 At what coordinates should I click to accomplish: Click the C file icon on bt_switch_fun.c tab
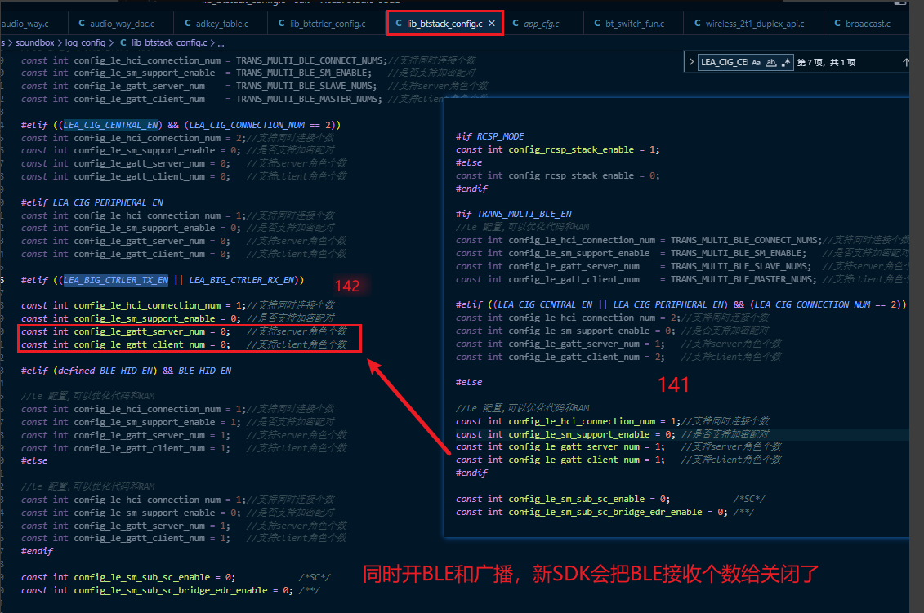coord(597,24)
